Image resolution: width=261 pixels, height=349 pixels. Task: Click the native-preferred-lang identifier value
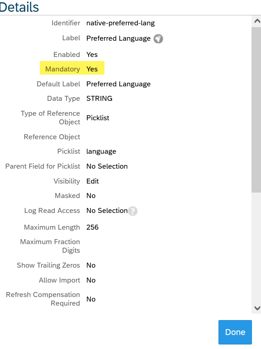pos(120,23)
